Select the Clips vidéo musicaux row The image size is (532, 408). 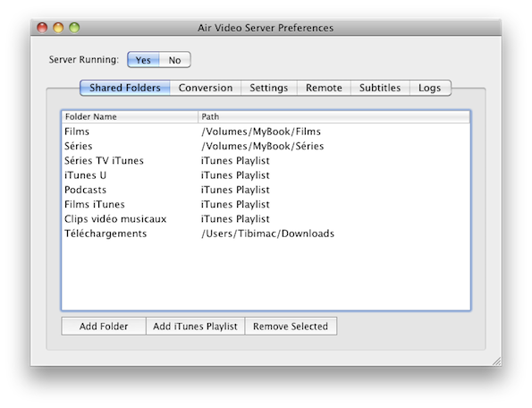(266, 219)
